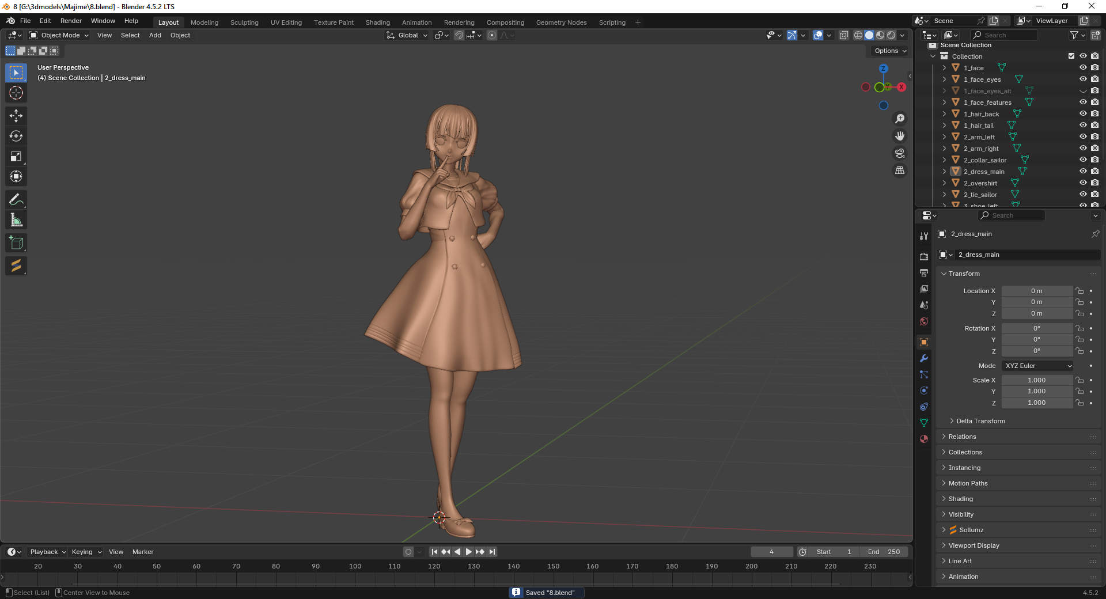The image size is (1106, 599).
Task: Click the Options button in viewport
Action: tap(890, 51)
